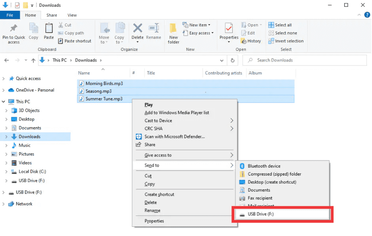Viewport: 372px width, 236px height.
Task: Open recent locations dropdown arrow
Action: [26, 60]
